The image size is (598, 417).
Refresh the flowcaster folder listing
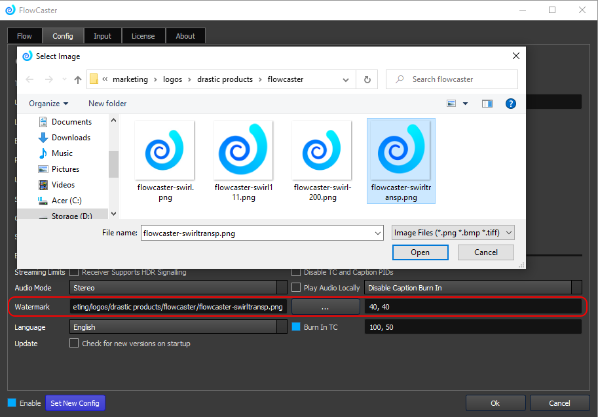point(367,79)
